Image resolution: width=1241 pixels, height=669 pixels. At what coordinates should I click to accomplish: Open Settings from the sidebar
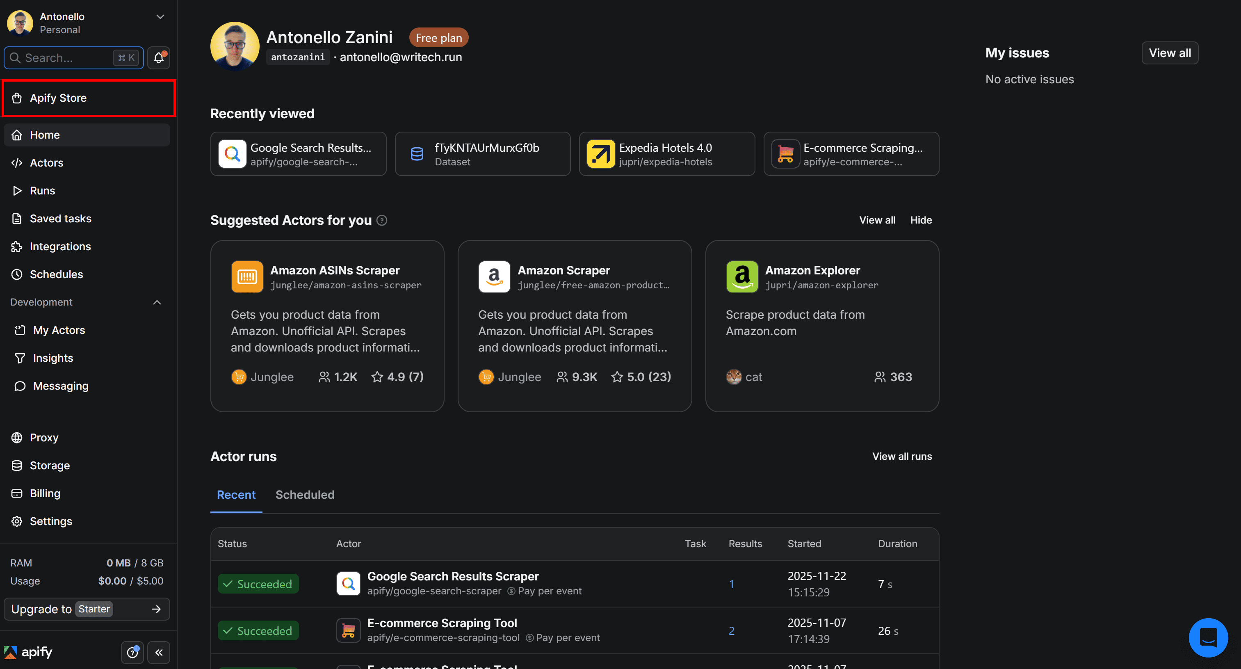(51, 521)
